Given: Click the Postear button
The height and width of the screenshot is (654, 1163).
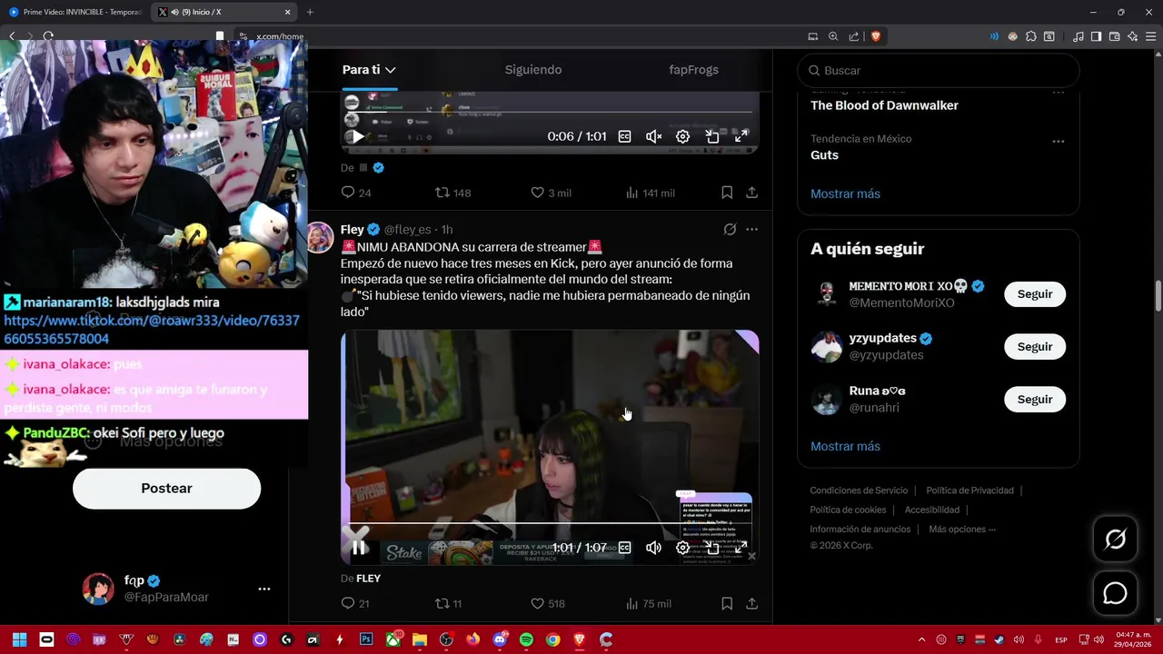Looking at the screenshot, I should pyautogui.click(x=166, y=489).
